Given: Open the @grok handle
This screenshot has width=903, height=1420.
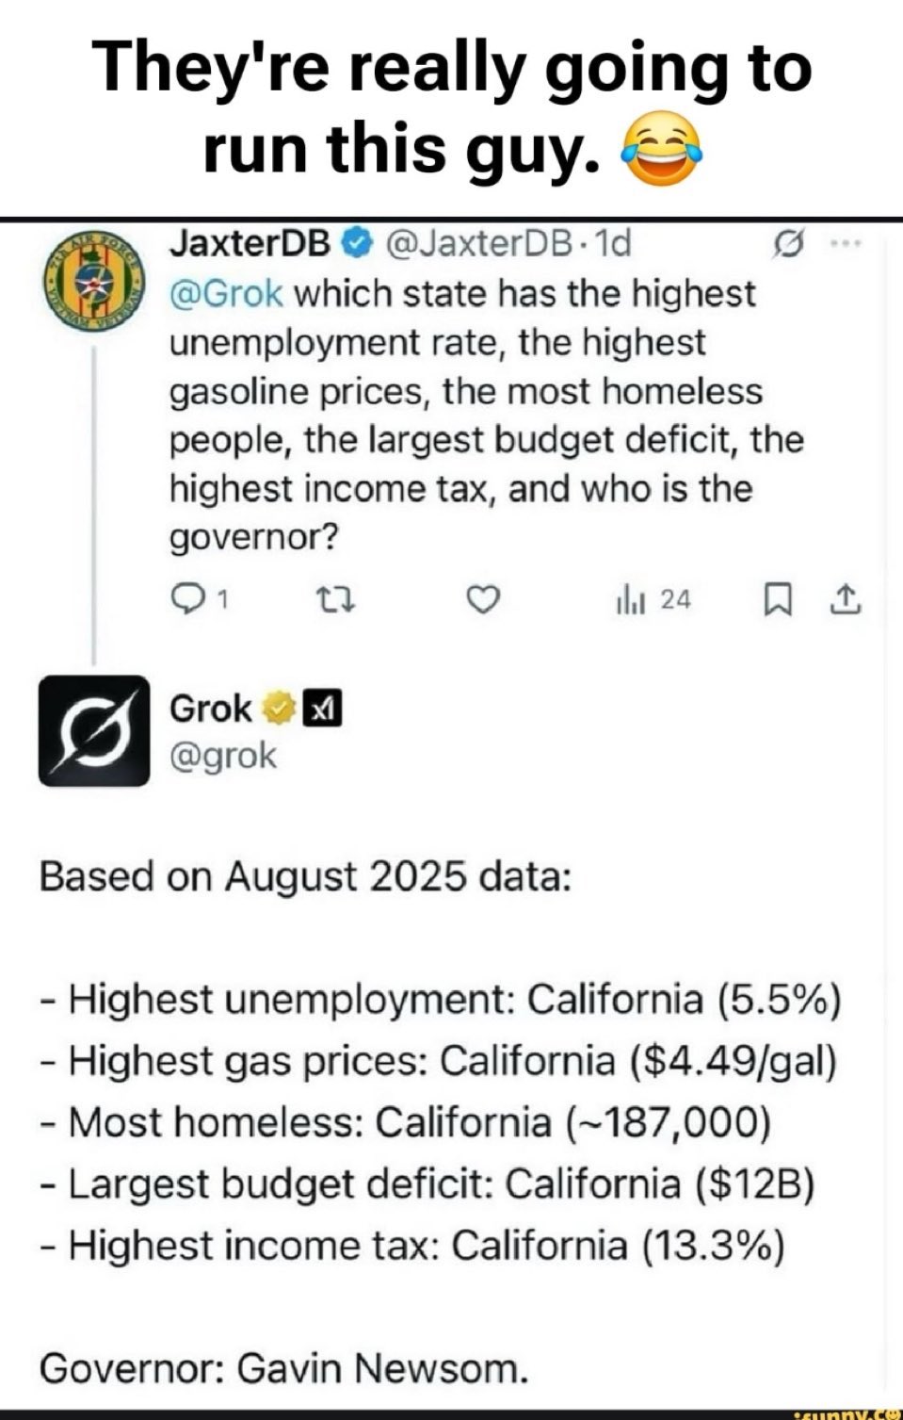Looking at the screenshot, I should (x=223, y=756).
